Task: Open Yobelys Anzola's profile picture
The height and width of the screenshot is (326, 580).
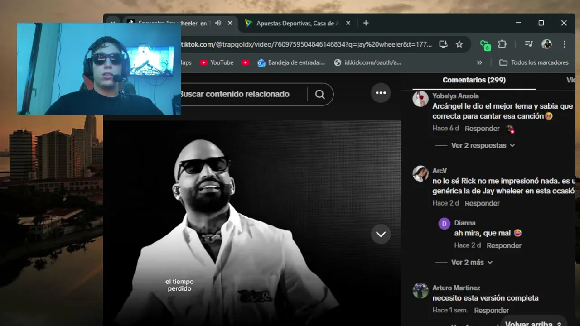Action: [420, 99]
